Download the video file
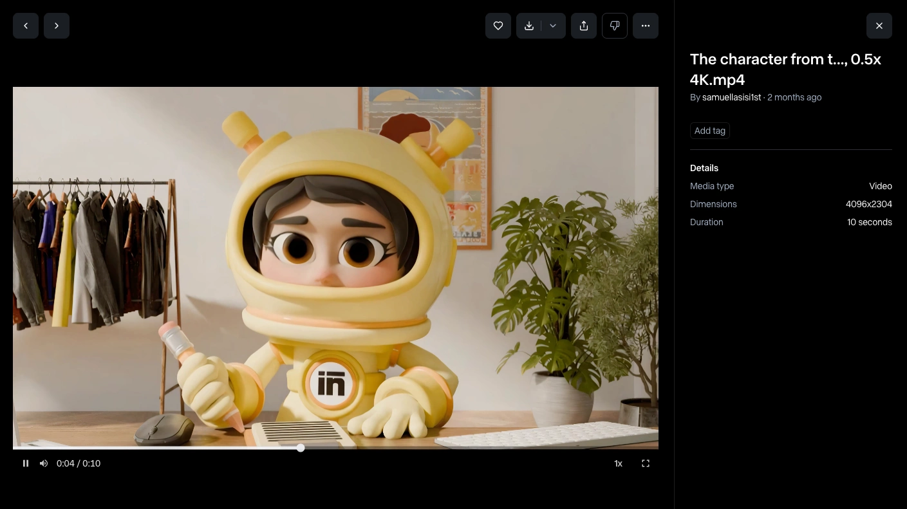Viewport: 907px width, 509px height. (x=529, y=26)
